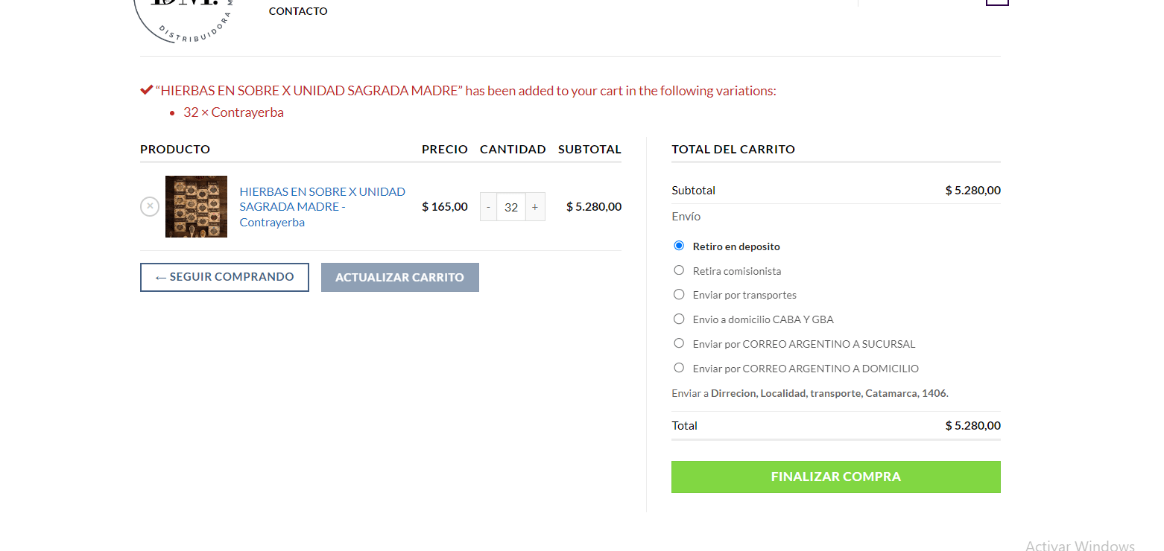Click the Subtotal amount in cart totals
The width and height of the screenshot is (1164, 551).
point(973,190)
